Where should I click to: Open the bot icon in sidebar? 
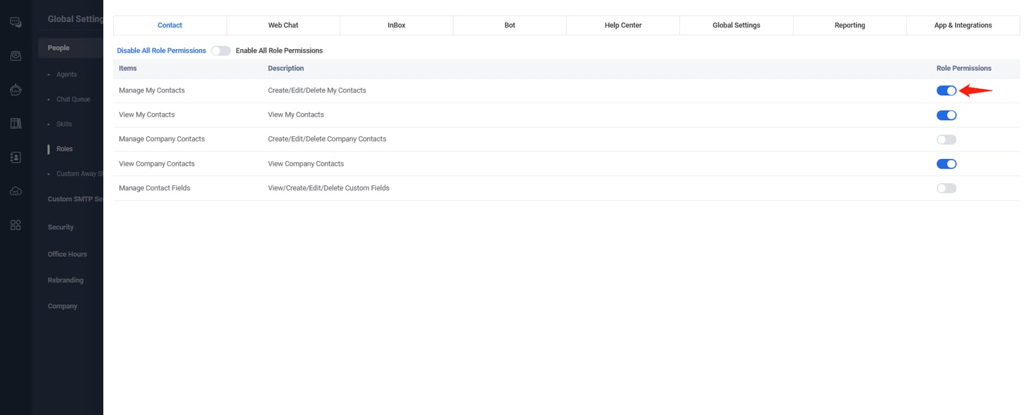(15, 90)
